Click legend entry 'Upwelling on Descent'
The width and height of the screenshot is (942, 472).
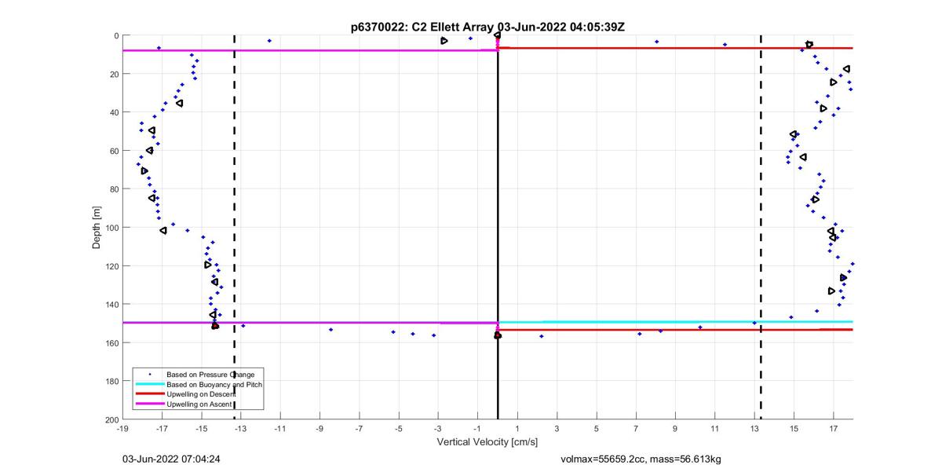tap(200, 394)
